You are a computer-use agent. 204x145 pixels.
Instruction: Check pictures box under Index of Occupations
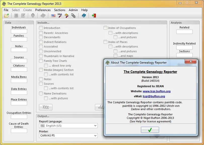[115, 37]
